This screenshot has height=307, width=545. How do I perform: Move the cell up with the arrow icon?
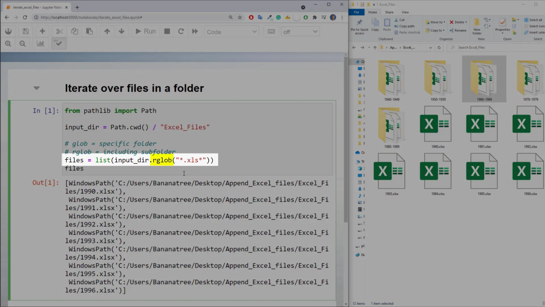[107, 31]
